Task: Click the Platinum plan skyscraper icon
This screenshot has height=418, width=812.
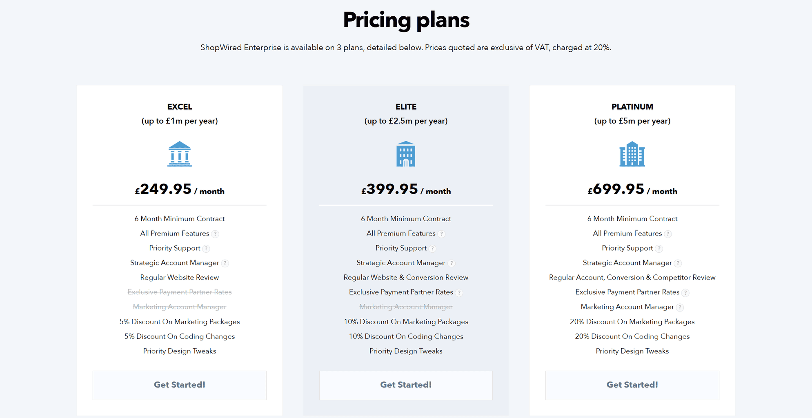Action: coord(632,154)
